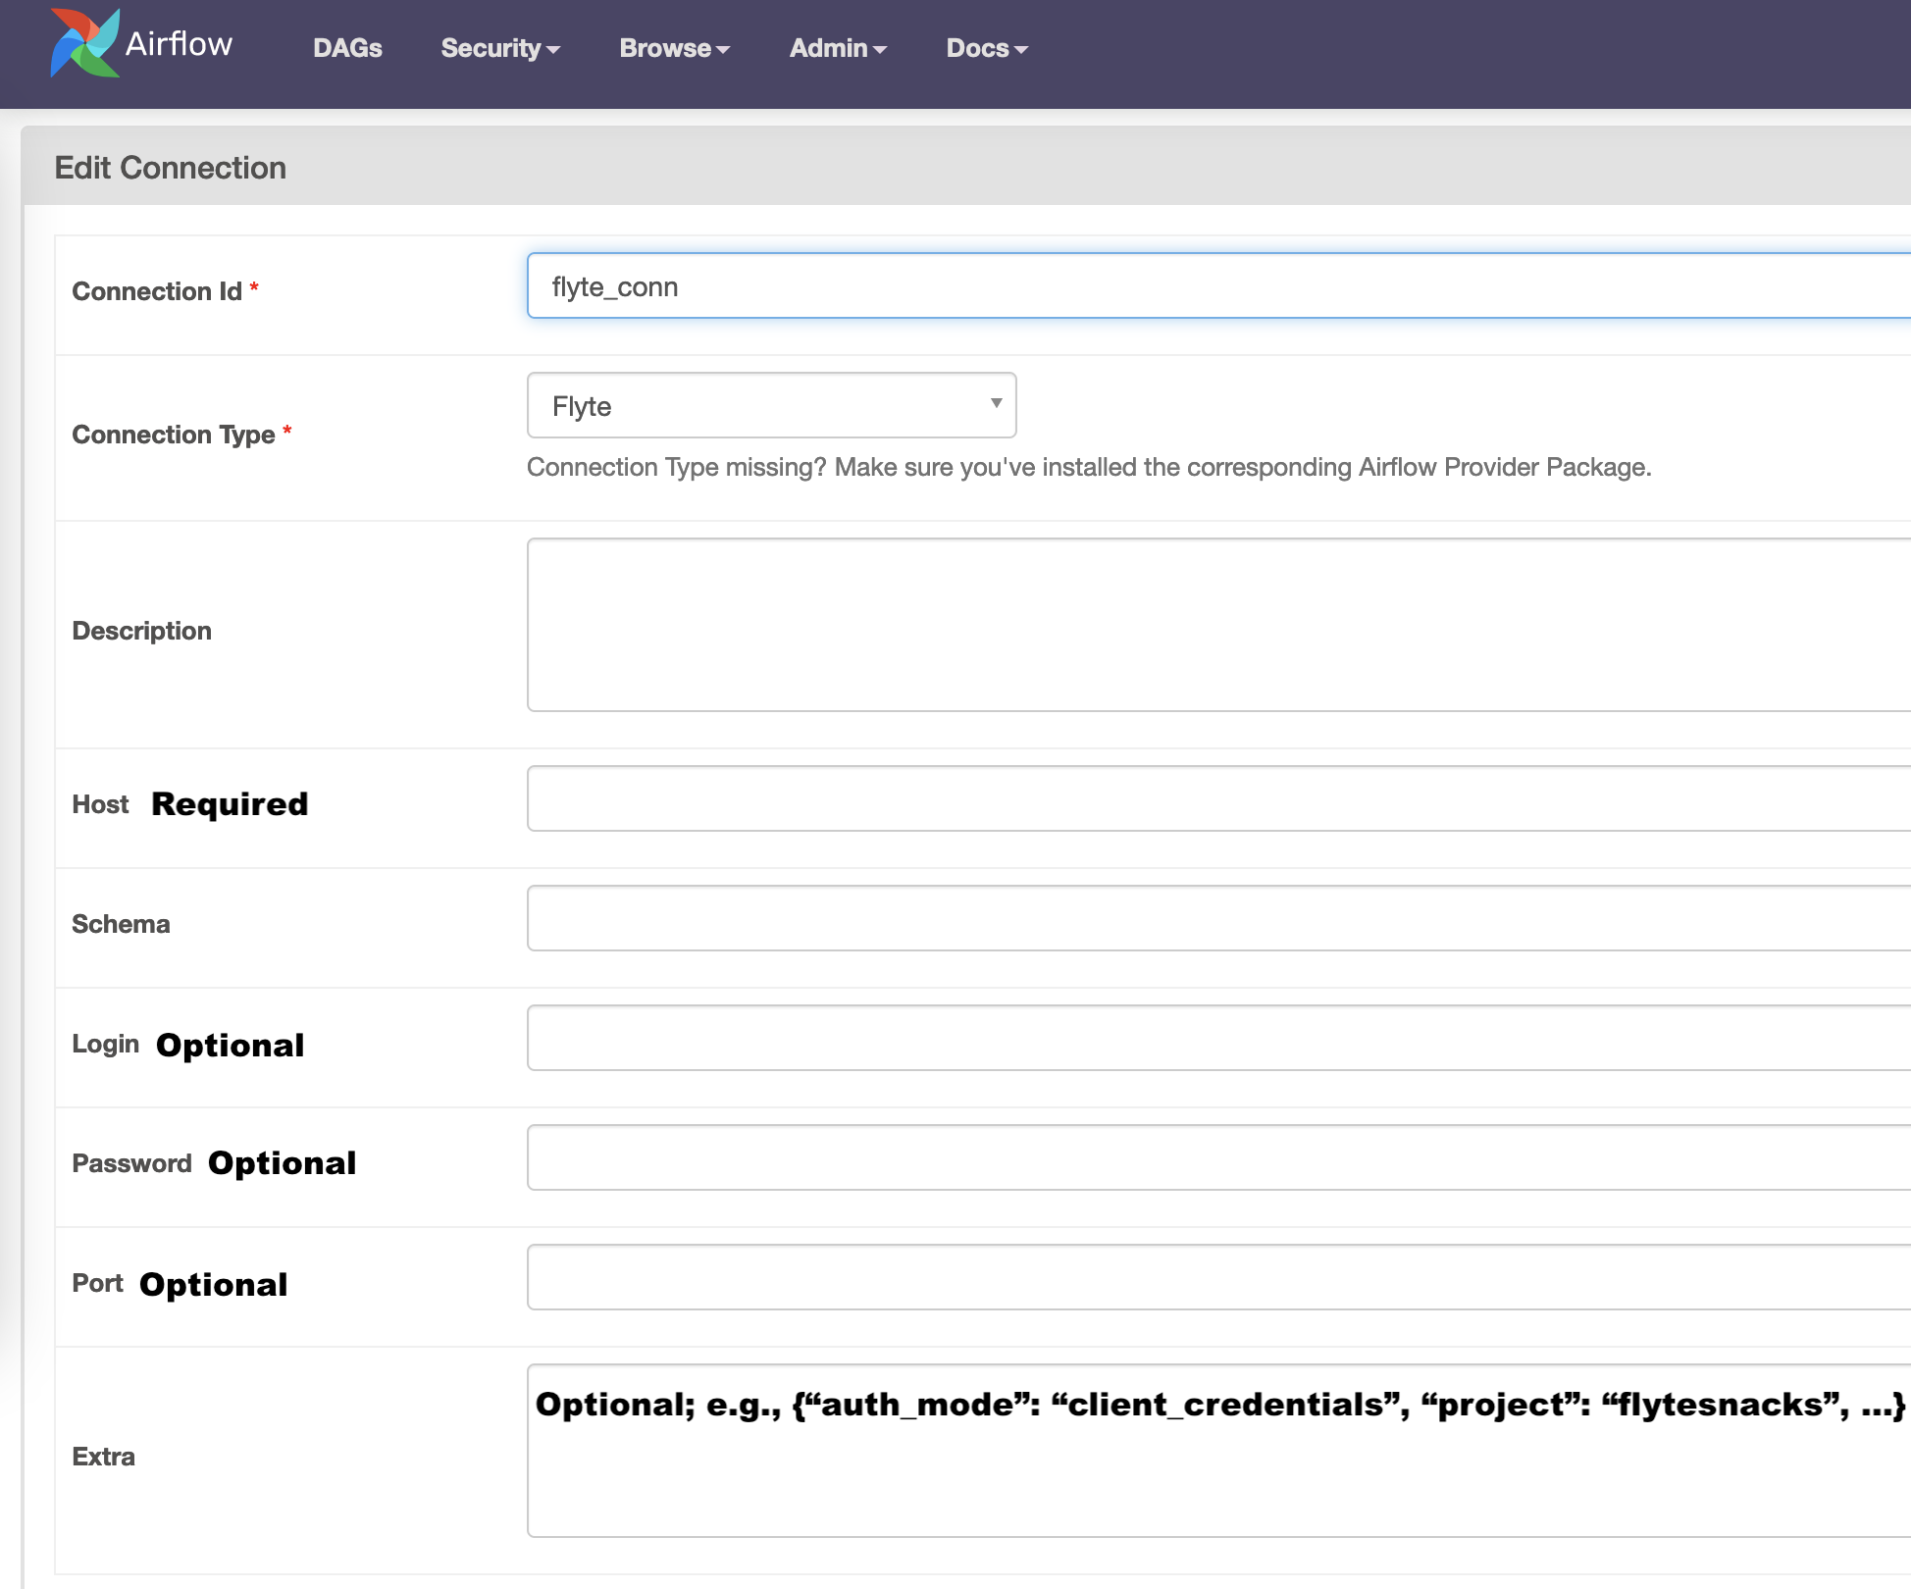Open the Admin dropdown menu
Screen dimensions: 1911x1589
point(837,48)
